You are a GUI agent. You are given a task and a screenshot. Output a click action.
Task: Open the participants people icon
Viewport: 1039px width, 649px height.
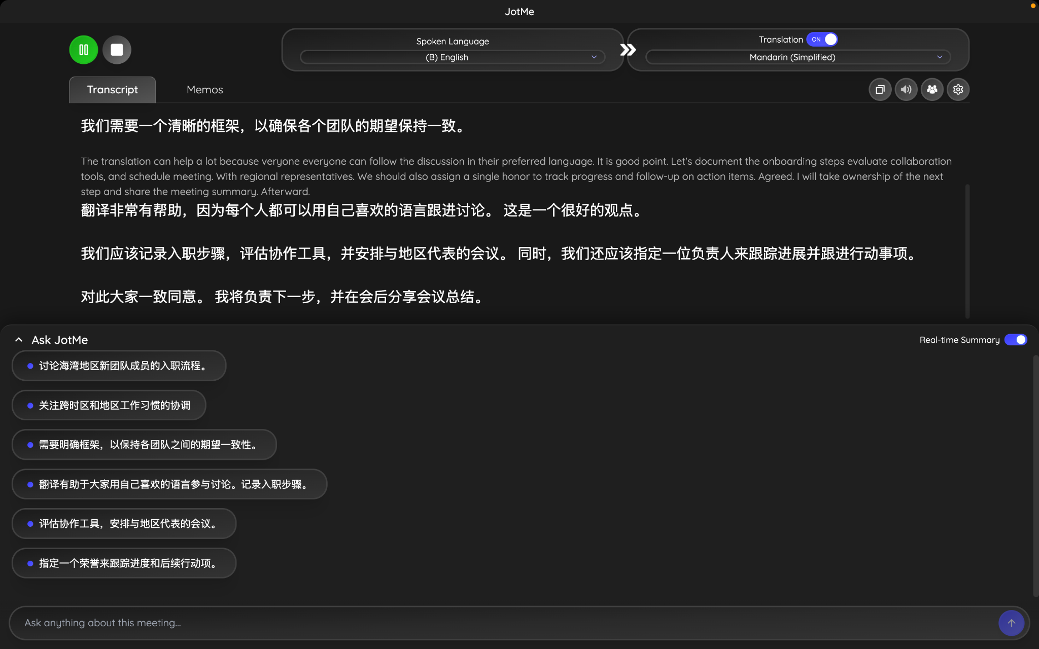coord(932,90)
